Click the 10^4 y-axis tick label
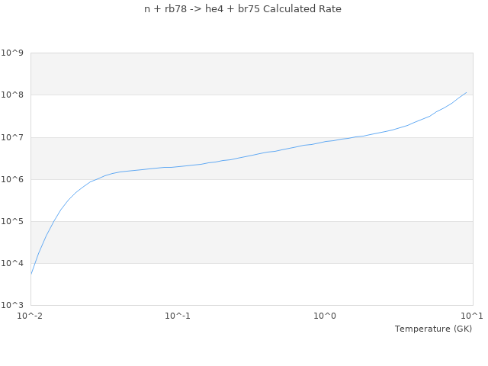The image size is (488, 366). coord(13,263)
